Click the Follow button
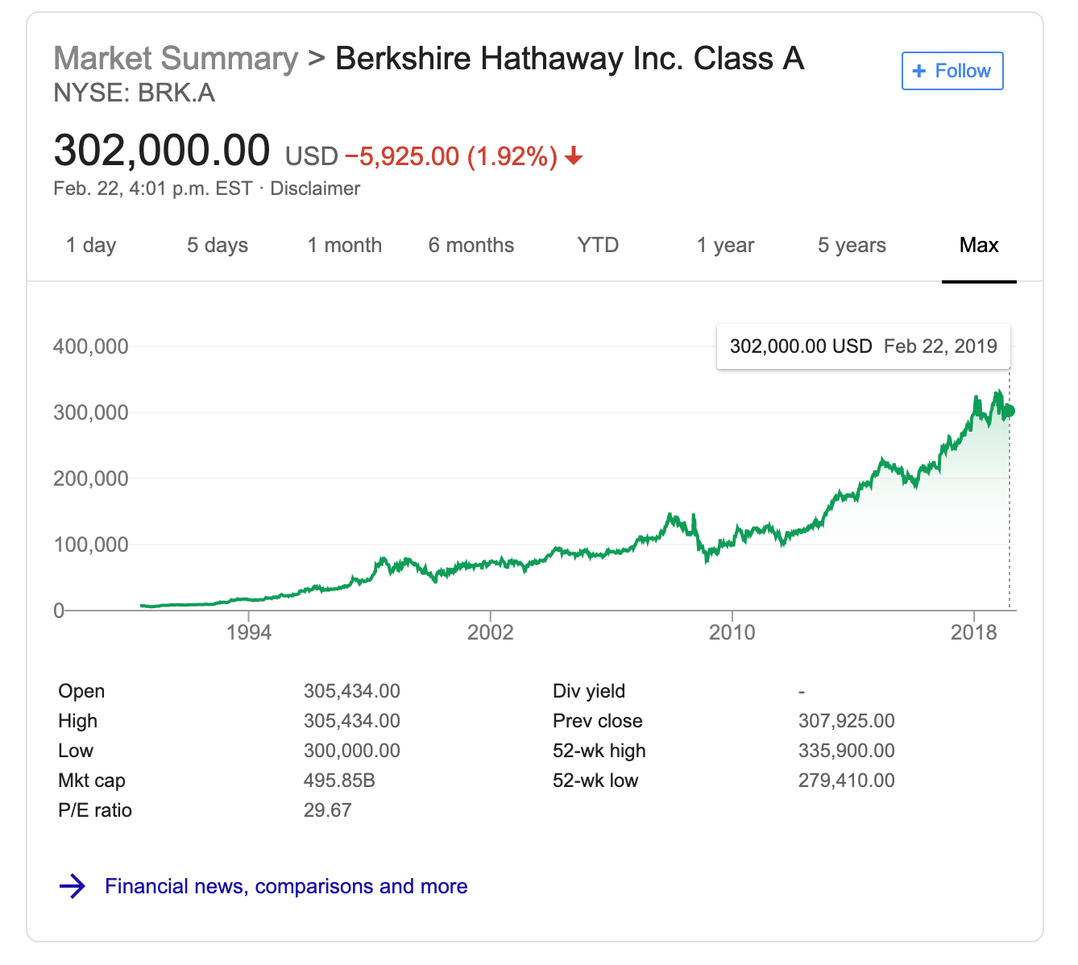1078x965 pixels. click(952, 71)
